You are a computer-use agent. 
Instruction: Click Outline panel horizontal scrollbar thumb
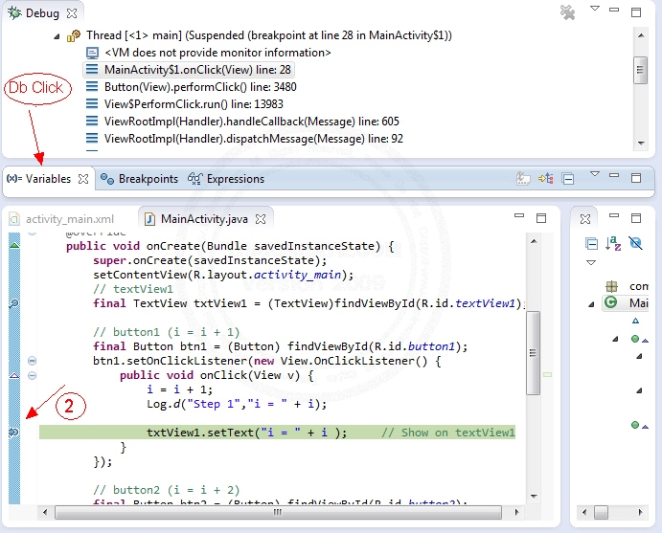tap(602, 512)
